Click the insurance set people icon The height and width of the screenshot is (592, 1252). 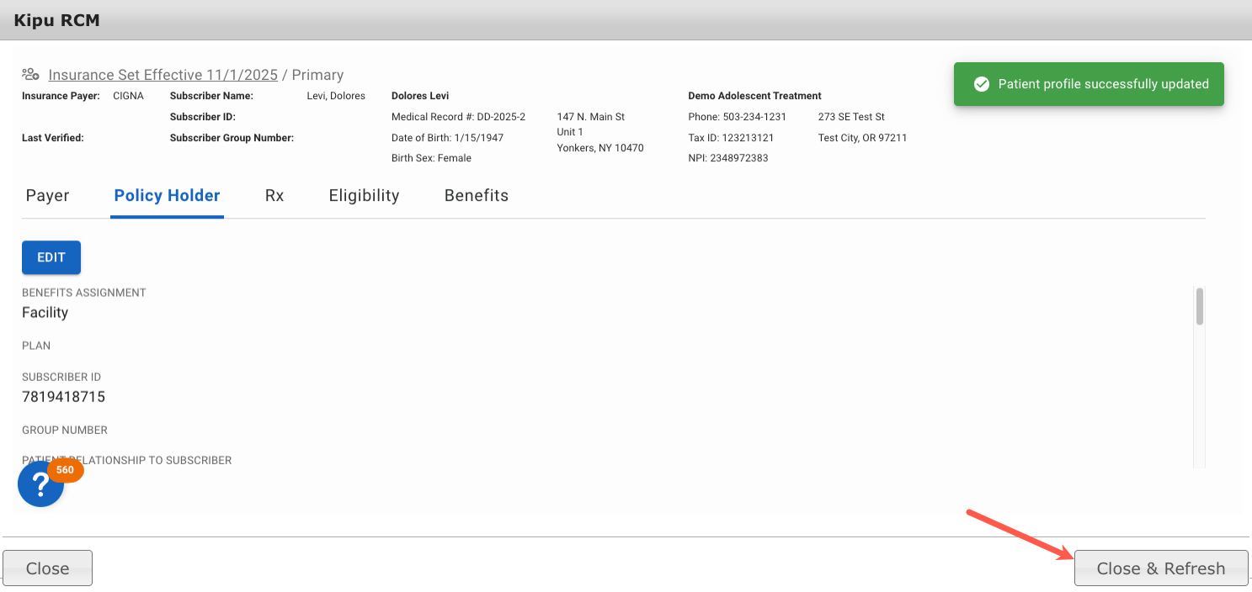pos(30,74)
